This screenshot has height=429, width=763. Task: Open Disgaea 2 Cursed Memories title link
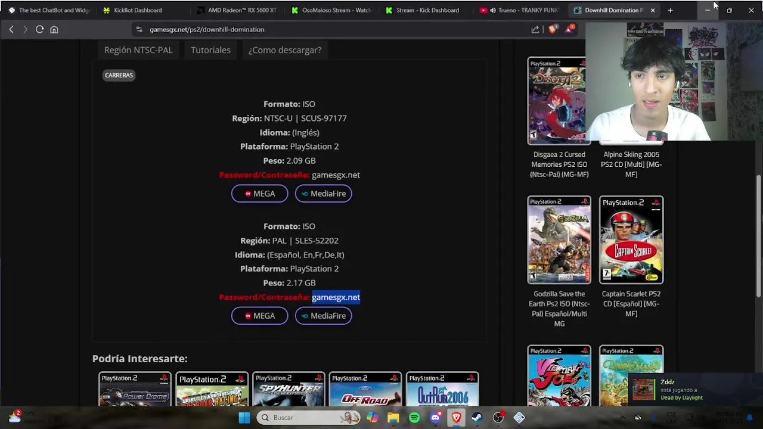click(559, 164)
